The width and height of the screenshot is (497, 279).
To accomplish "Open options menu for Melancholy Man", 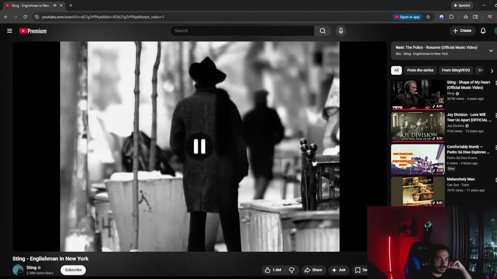I will coord(495,179).
